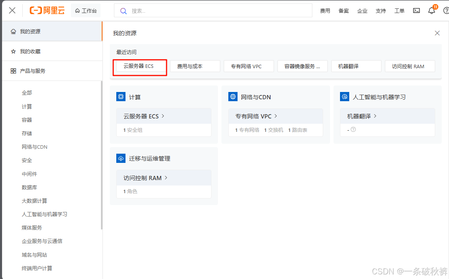The width and height of the screenshot is (449, 279).
Task: Close the 我的资源 panel
Action: click(437, 33)
